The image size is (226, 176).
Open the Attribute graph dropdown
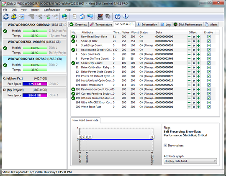coord(190,161)
